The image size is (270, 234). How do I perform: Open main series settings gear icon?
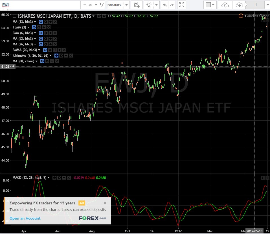click(x=104, y=16)
